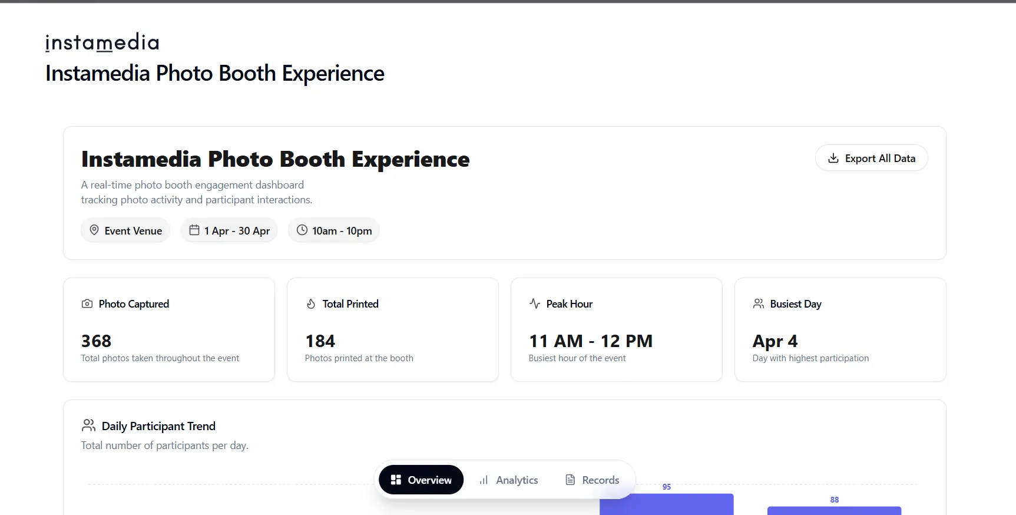Click 'Photos printed at the booth' text
Screen dimensions: 1016x515
click(x=359, y=358)
